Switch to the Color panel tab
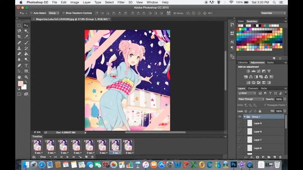Image resolution: width=303 pixels, height=170 pixels. pyautogui.click(x=241, y=21)
